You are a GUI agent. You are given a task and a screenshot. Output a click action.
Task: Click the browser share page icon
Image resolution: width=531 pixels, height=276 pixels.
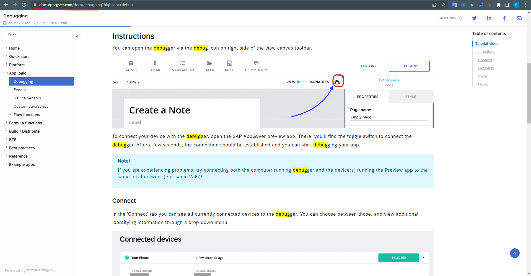tap(434, 5)
